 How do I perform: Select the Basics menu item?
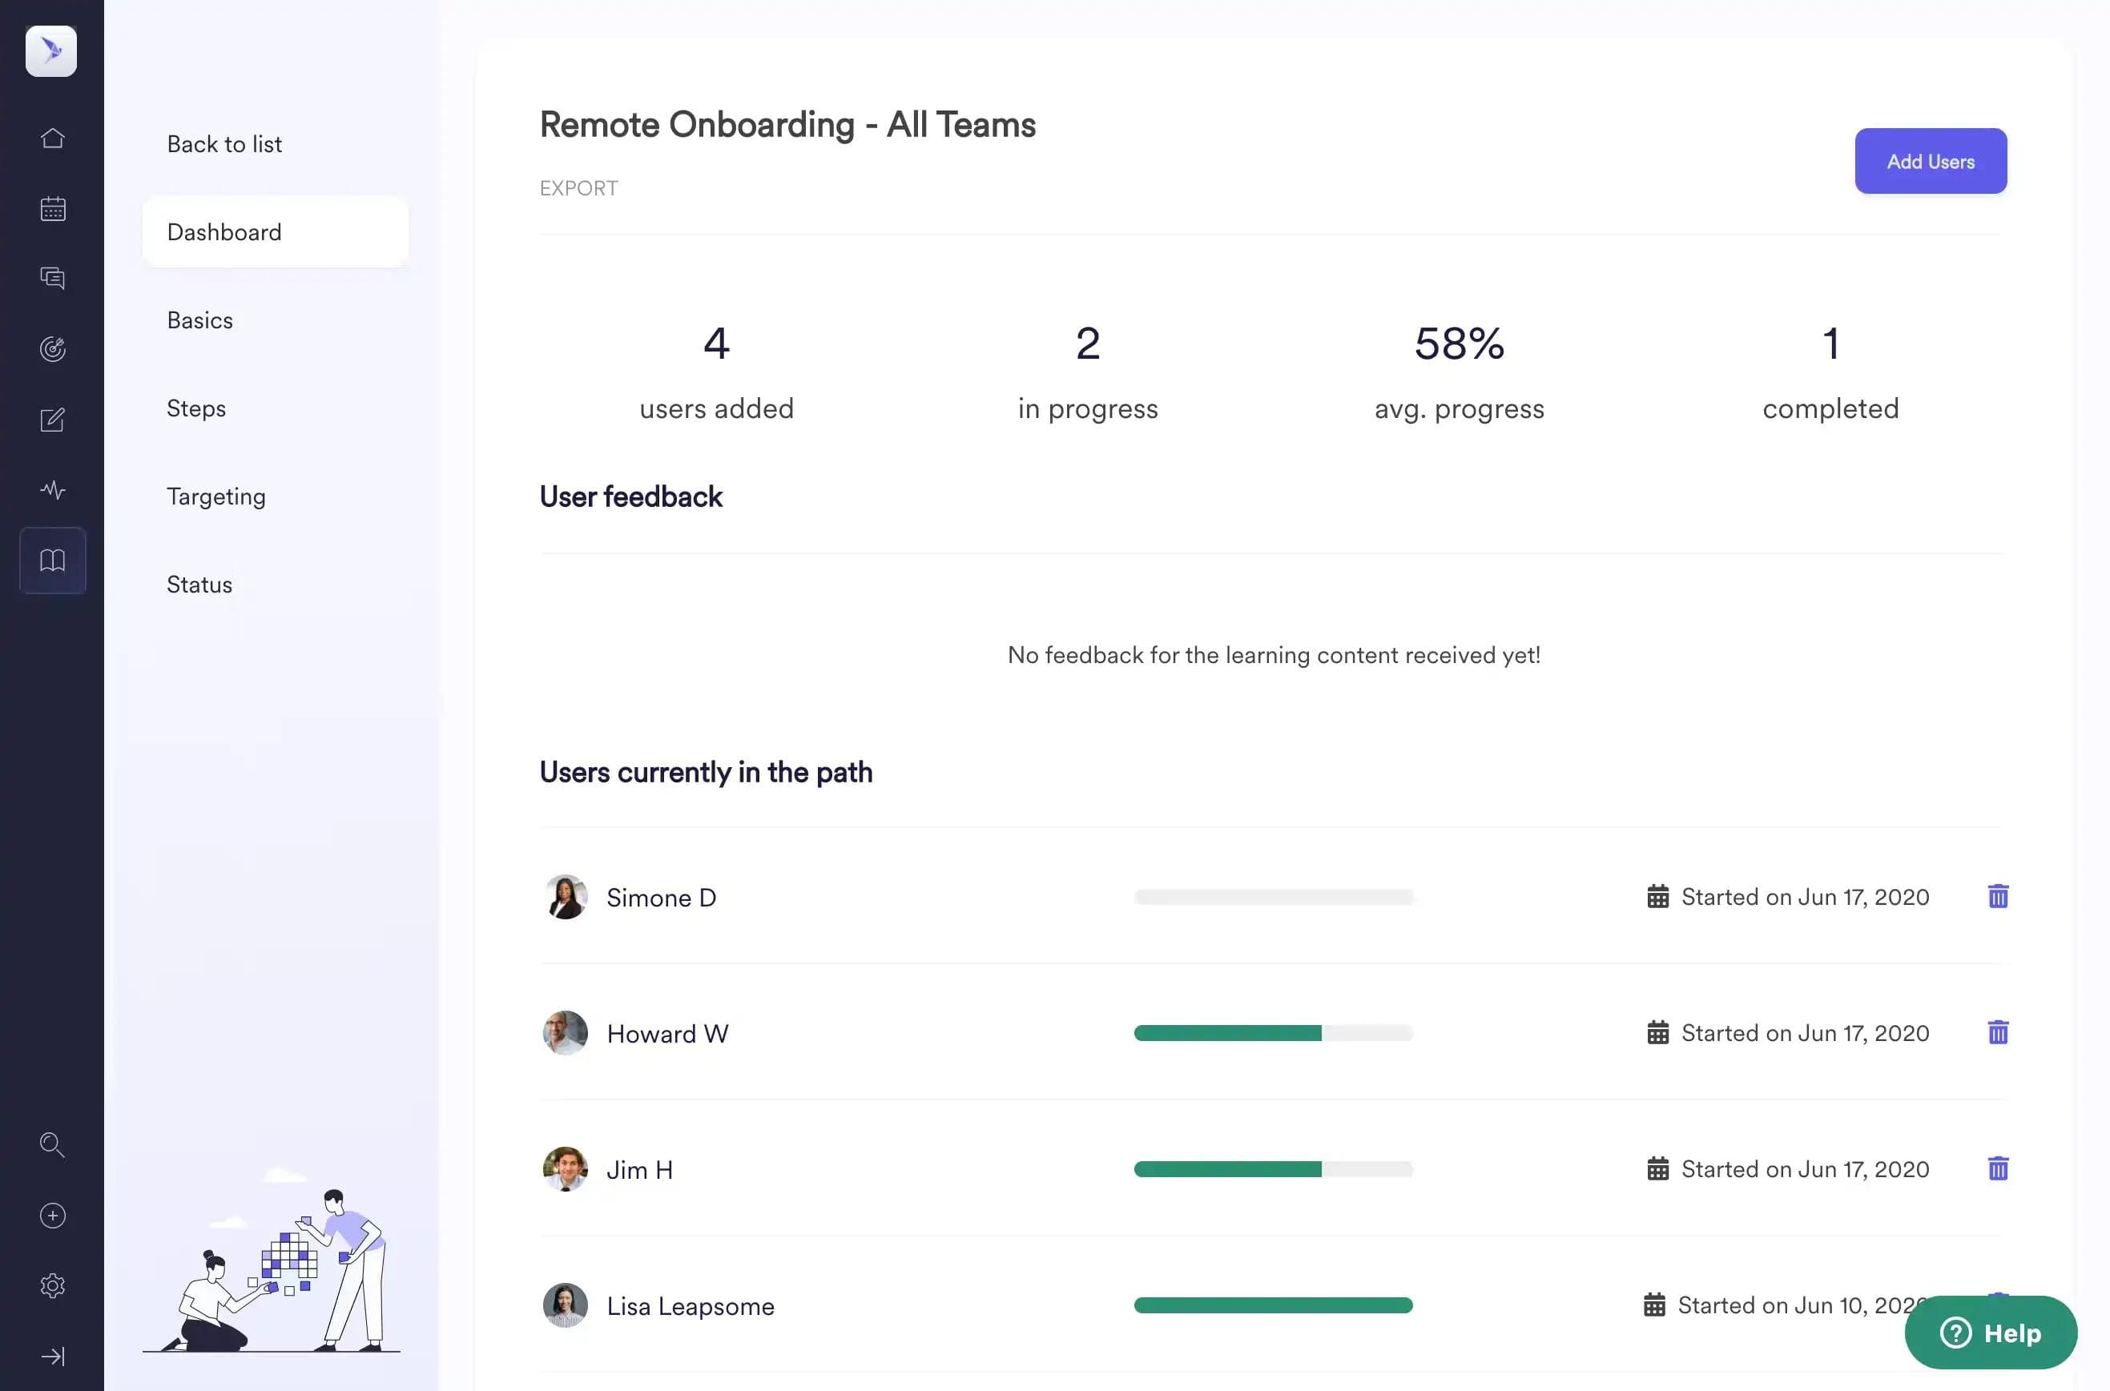point(199,320)
